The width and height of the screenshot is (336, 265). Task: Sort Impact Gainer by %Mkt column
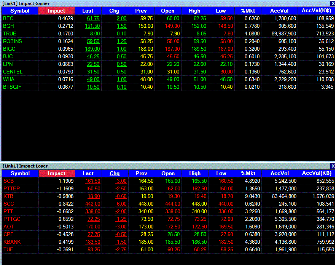click(248, 11)
